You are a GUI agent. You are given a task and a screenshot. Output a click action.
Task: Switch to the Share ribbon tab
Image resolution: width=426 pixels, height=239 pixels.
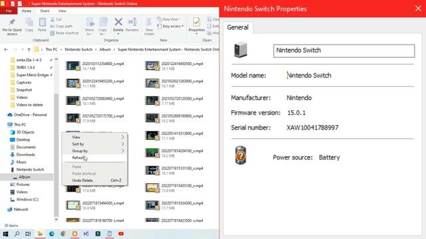(x=45, y=11)
